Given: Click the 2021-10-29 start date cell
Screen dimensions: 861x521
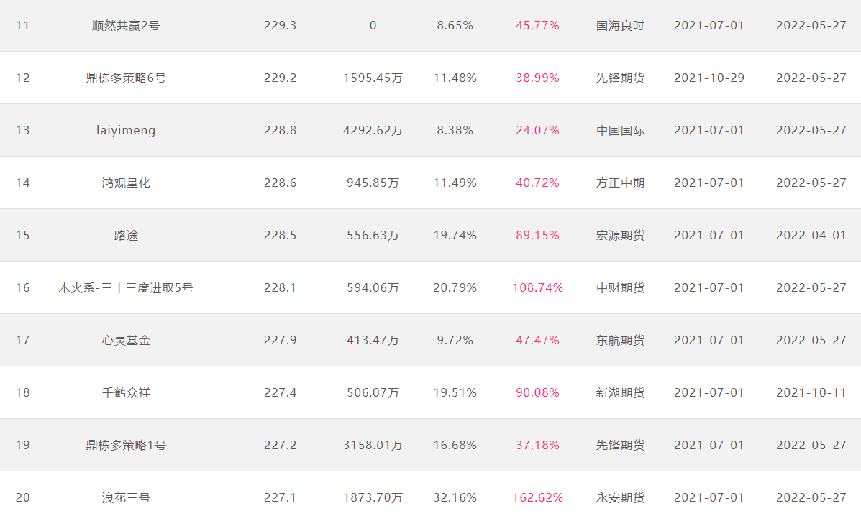Looking at the screenshot, I should 709,78.
